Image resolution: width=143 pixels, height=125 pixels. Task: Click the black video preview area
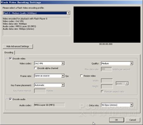coord(107,25)
